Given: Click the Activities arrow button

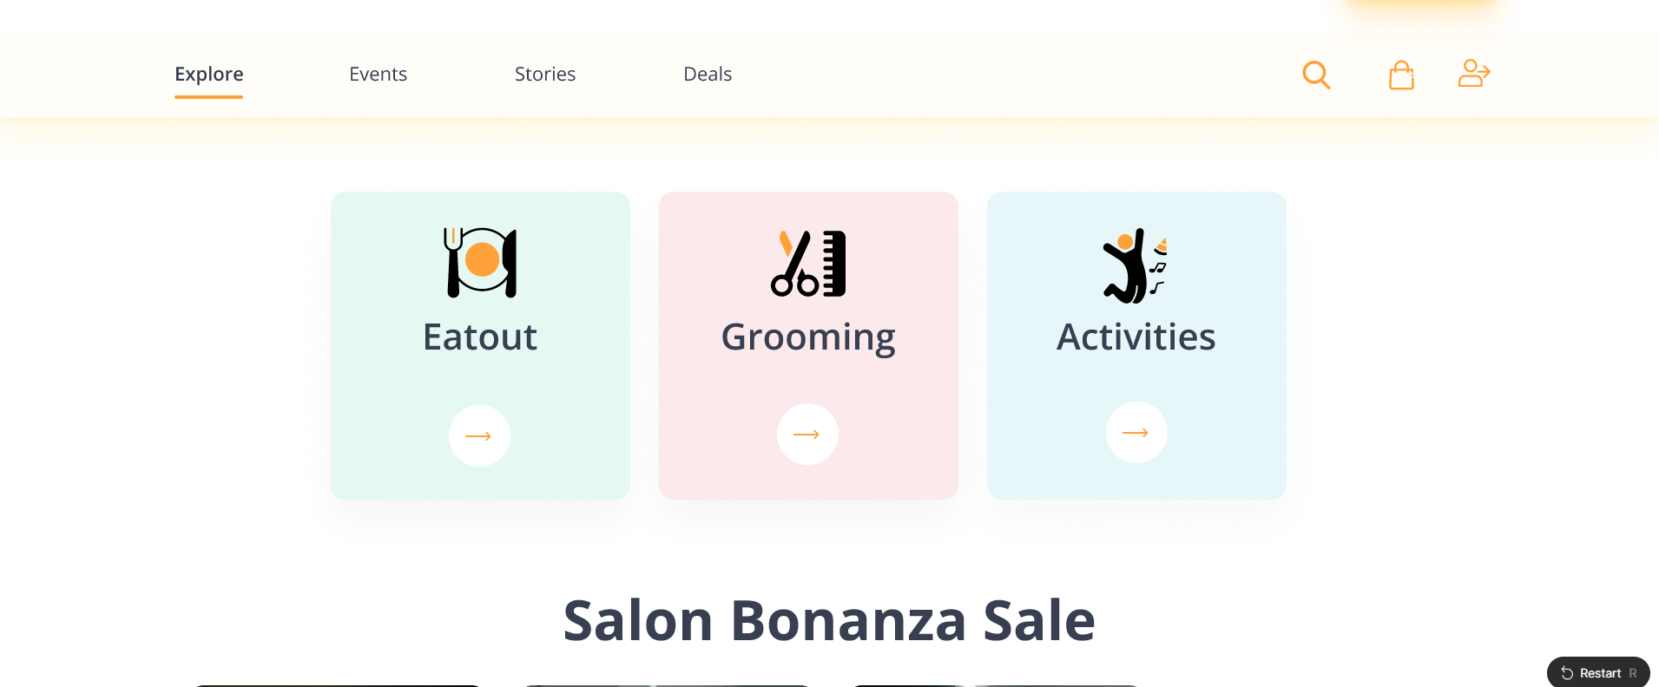Looking at the screenshot, I should 1136,432.
